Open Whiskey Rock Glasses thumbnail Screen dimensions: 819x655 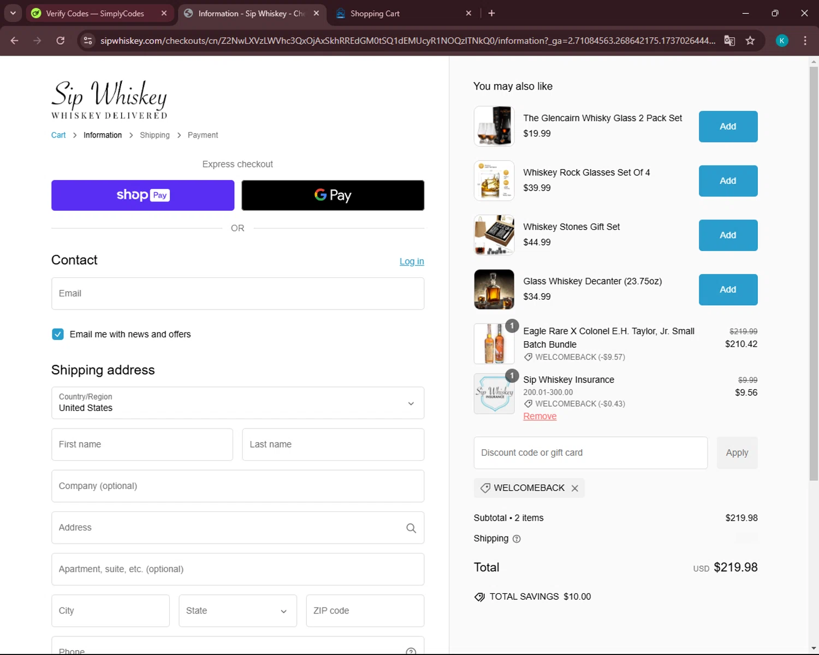click(494, 181)
